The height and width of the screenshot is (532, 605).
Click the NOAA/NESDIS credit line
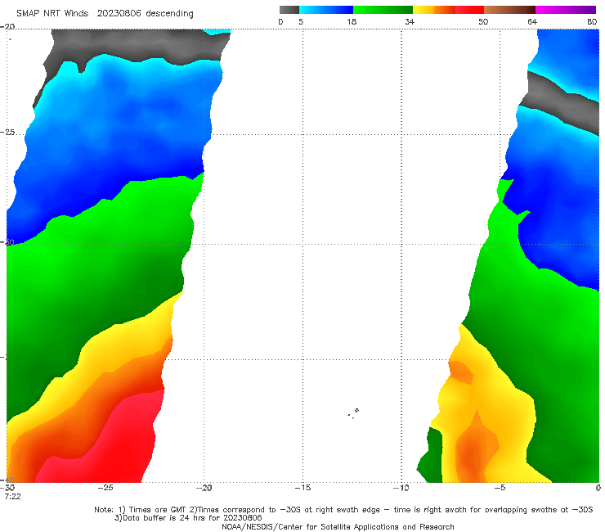point(338,526)
